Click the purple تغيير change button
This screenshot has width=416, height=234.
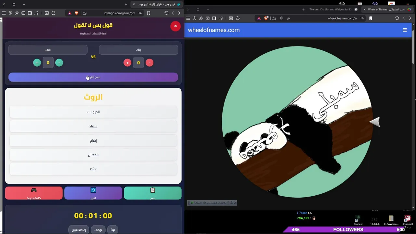93,193
